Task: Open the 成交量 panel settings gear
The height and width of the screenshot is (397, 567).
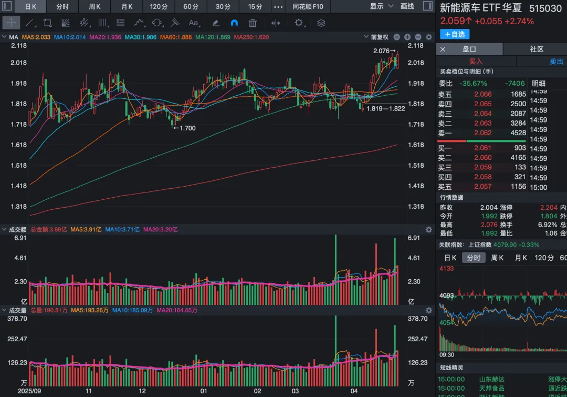Action: 429,310
